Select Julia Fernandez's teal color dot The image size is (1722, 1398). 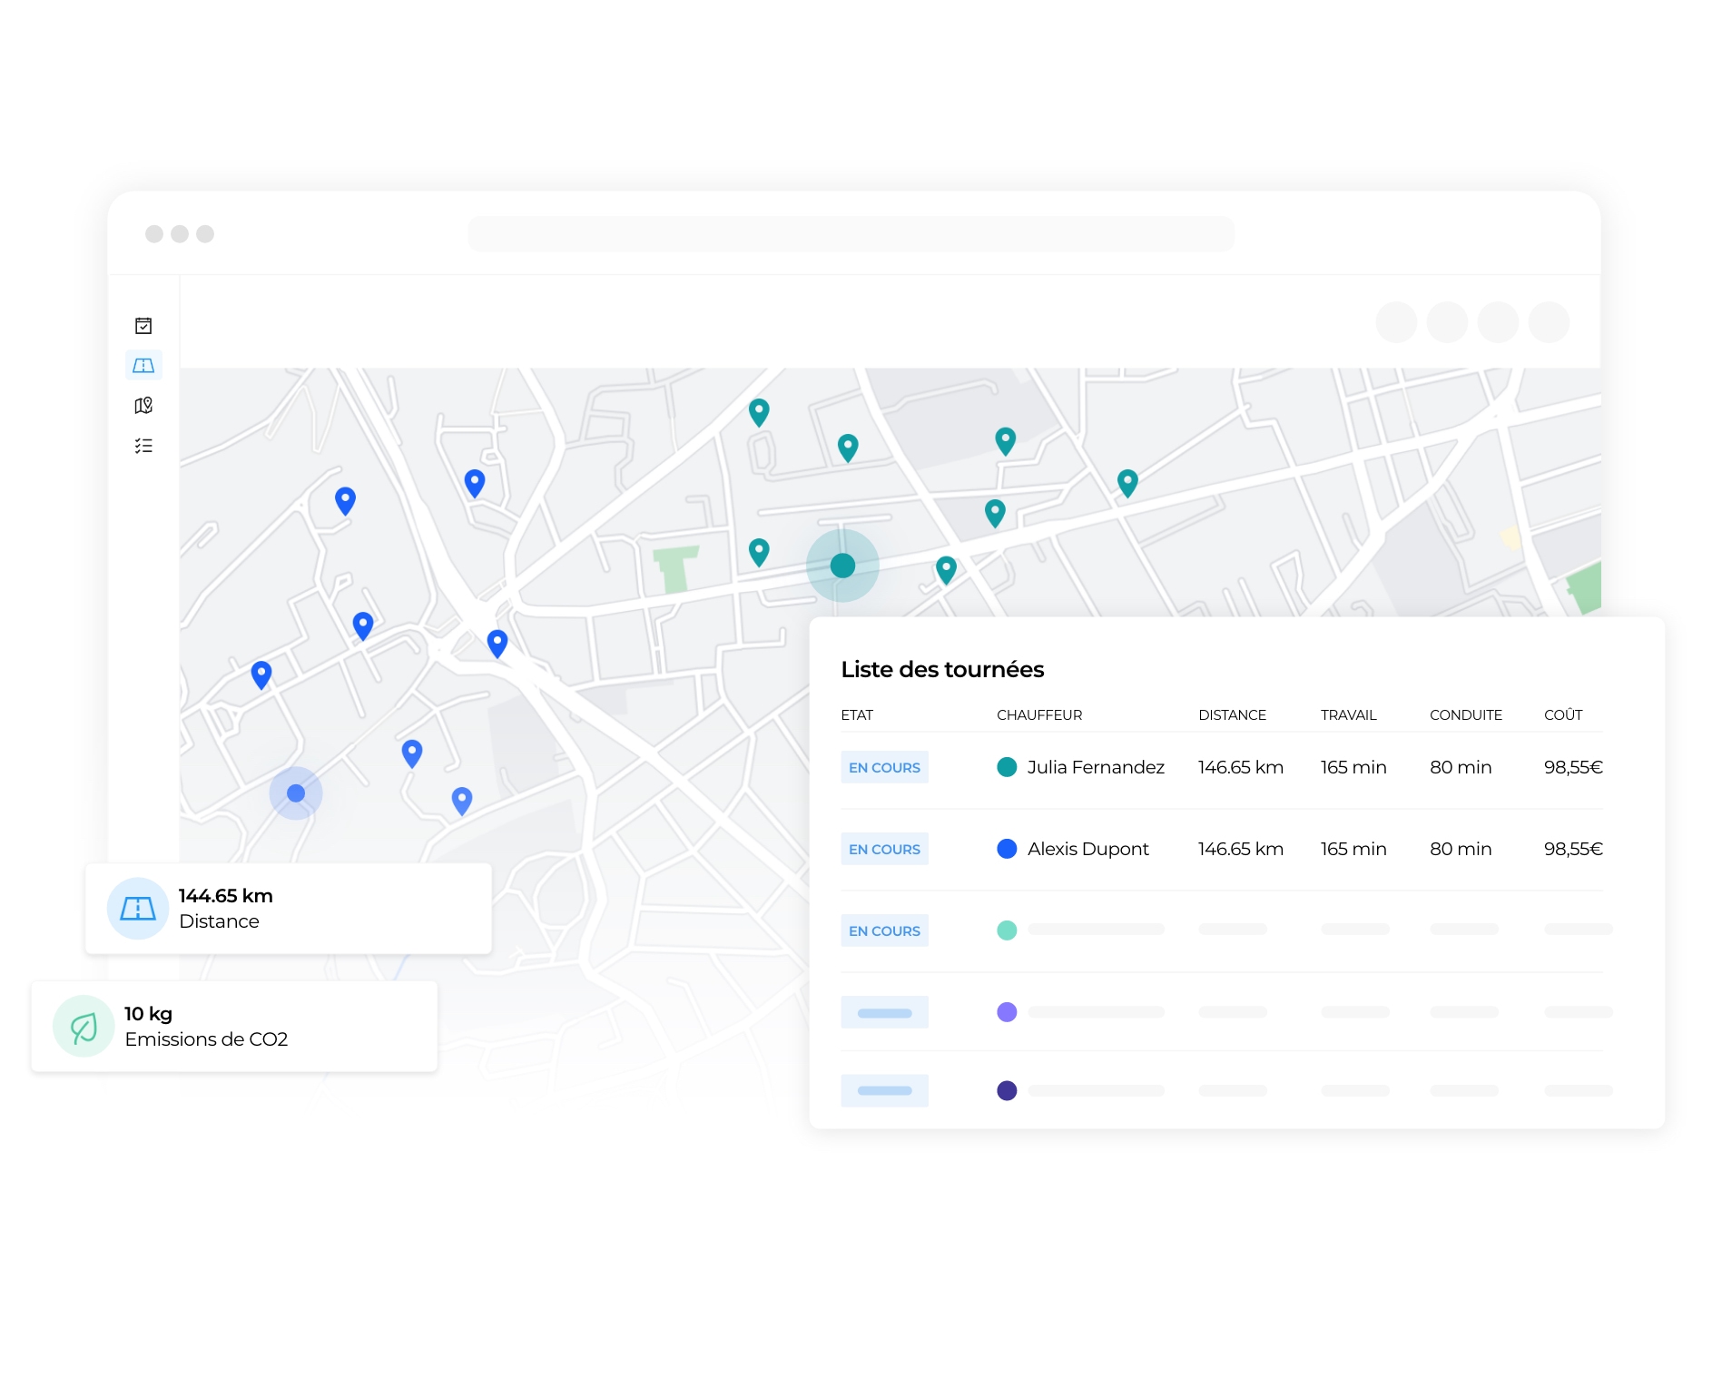point(1007,767)
